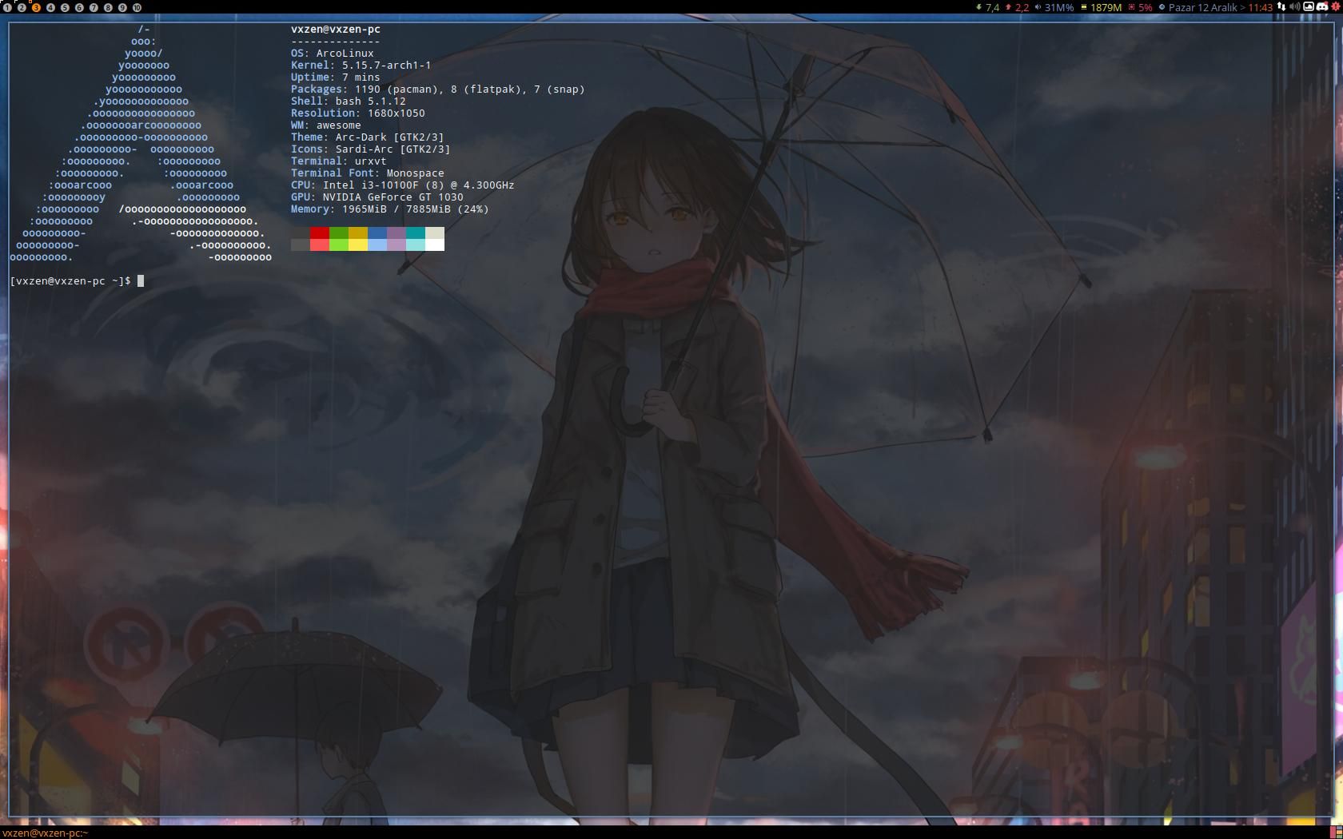Click the upload speed value 2,2

[x=1022, y=7]
